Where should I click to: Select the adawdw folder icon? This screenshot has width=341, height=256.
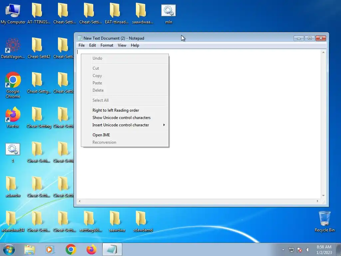[x=13, y=187]
